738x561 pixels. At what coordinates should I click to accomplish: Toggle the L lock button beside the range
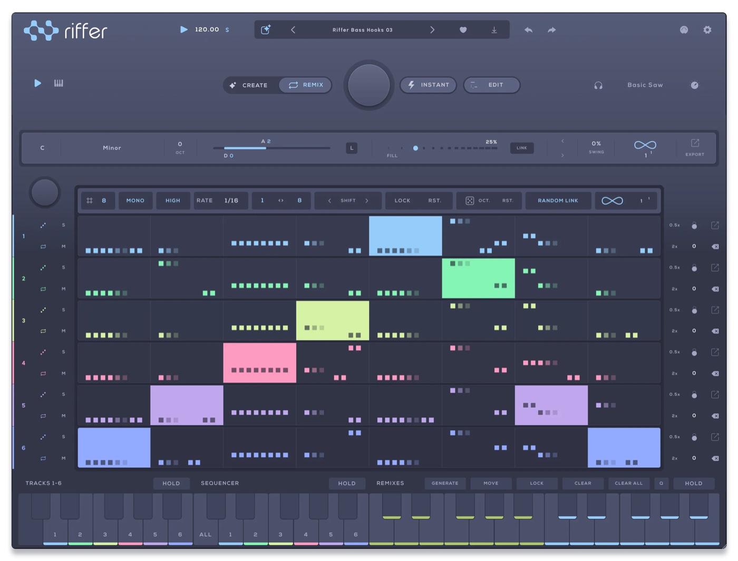[x=352, y=148]
